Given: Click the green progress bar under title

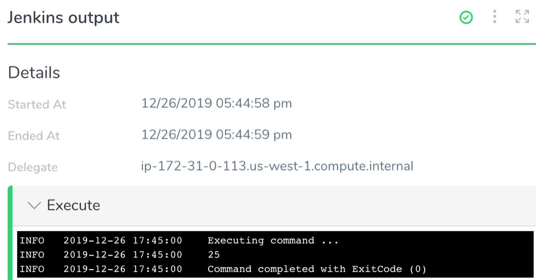Looking at the screenshot, I should coord(272,44).
